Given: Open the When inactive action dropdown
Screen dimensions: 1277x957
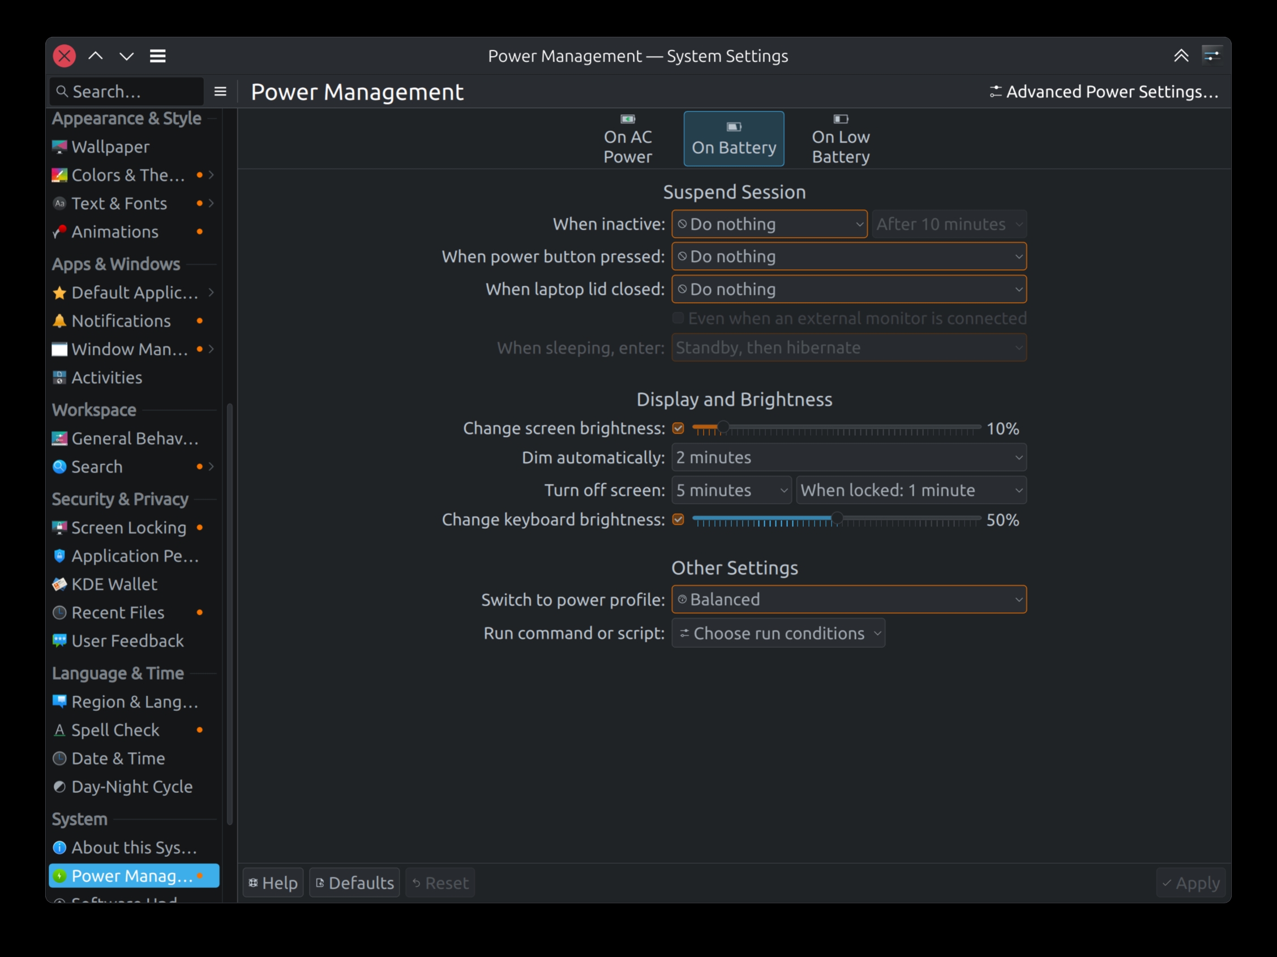Looking at the screenshot, I should [769, 224].
